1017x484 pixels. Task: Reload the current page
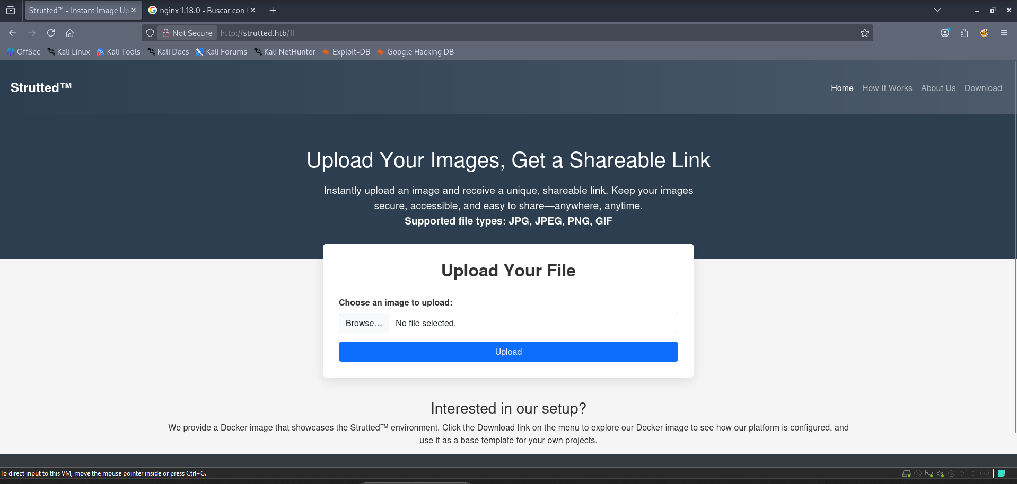pyautogui.click(x=51, y=33)
